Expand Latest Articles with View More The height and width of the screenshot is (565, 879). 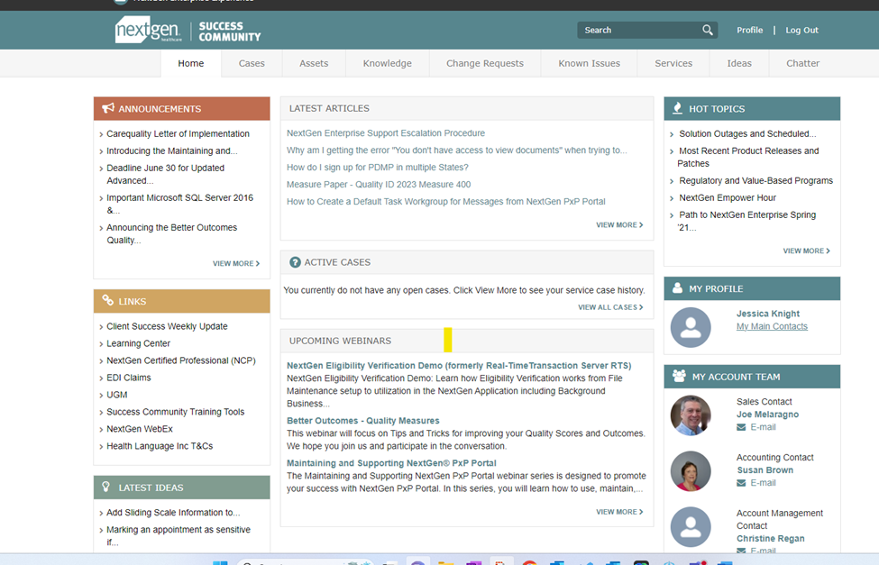618,225
